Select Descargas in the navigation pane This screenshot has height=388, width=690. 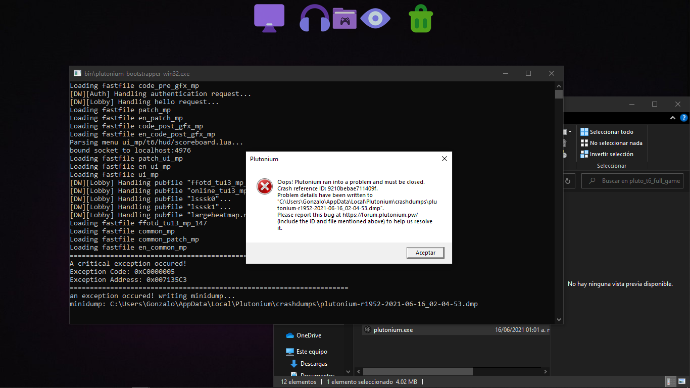click(x=314, y=364)
